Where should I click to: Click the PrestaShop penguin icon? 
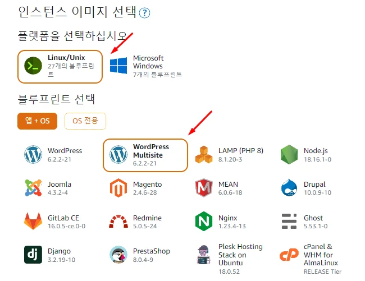point(118,255)
